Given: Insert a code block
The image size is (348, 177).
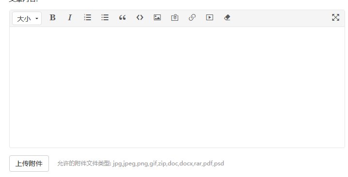Looking at the screenshot, I should pos(140,17).
